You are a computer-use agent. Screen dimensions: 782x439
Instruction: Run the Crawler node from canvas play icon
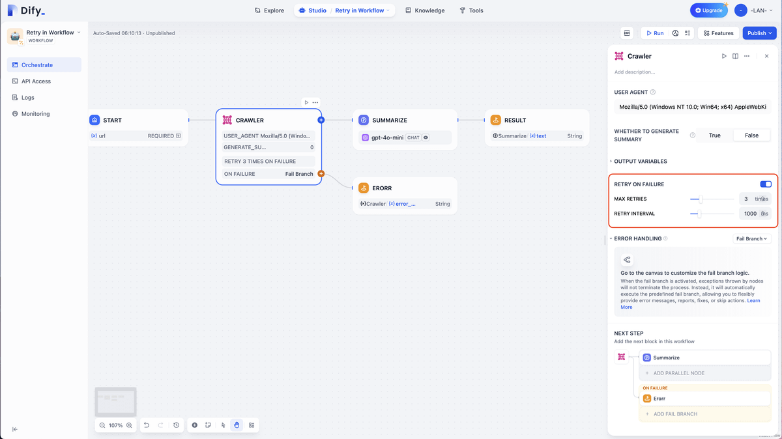[306, 102]
